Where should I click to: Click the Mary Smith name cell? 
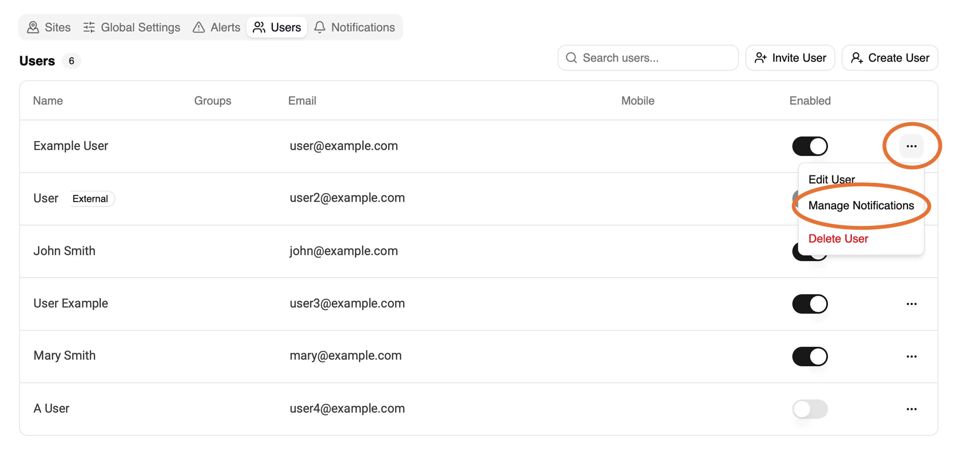pos(64,355)
